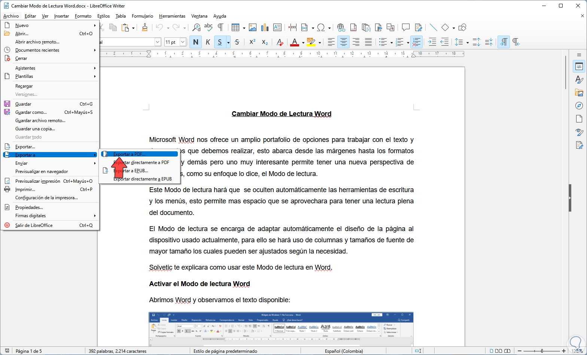This screenshot has width=587, height=355.
Task: Open the font size dropdown
Action: (183, 42)
